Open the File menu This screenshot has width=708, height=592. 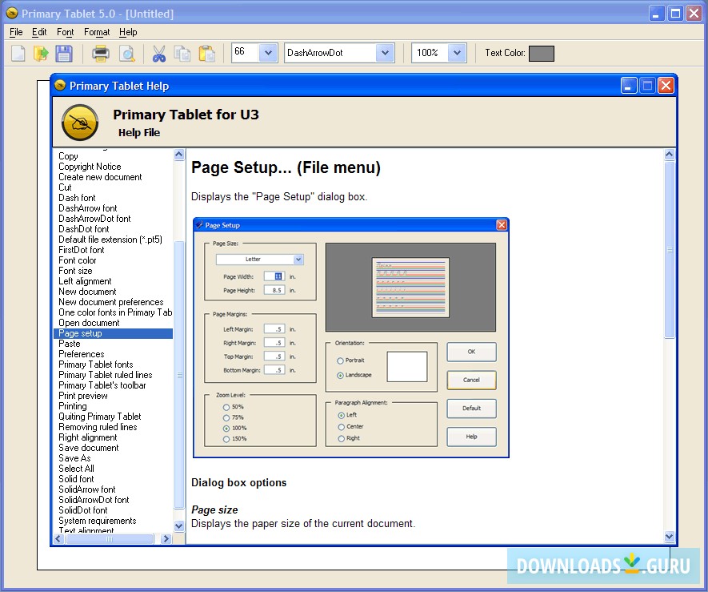coord(16,32)
